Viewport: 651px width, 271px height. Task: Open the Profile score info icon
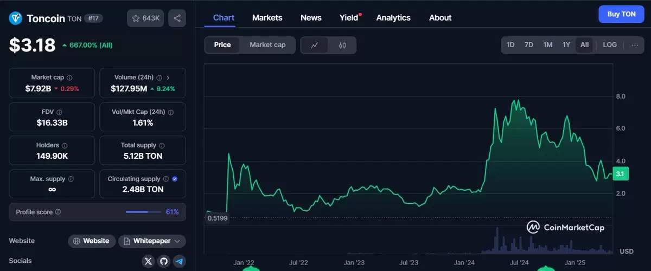58,212
